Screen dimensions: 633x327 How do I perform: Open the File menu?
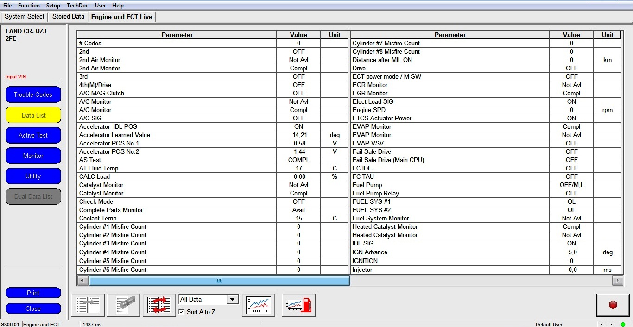point(7,6)
